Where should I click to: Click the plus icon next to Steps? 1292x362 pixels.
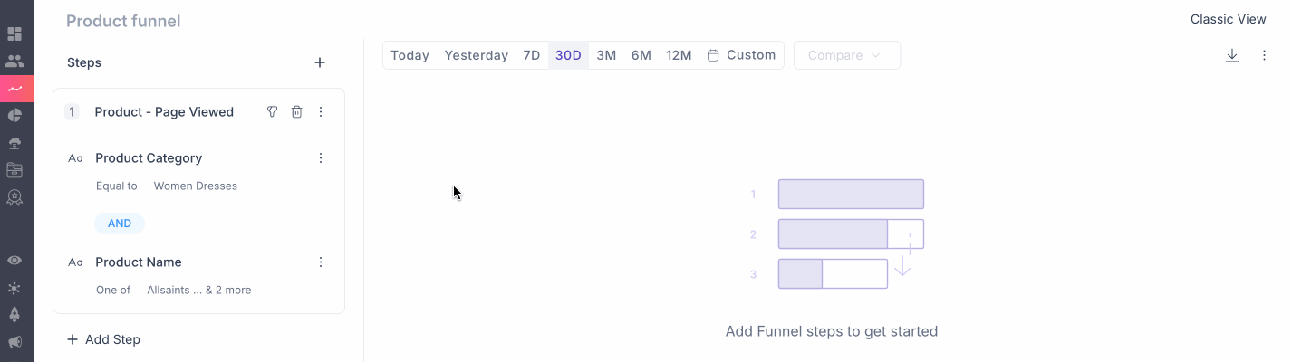[320, 62]
